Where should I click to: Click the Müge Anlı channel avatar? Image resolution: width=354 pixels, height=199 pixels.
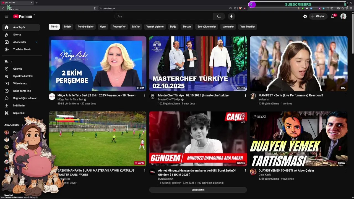pos(52,96)
